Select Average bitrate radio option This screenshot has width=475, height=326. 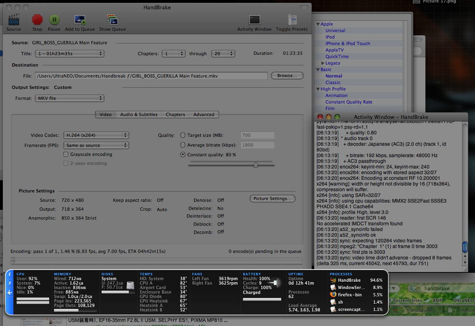(183, 145)
